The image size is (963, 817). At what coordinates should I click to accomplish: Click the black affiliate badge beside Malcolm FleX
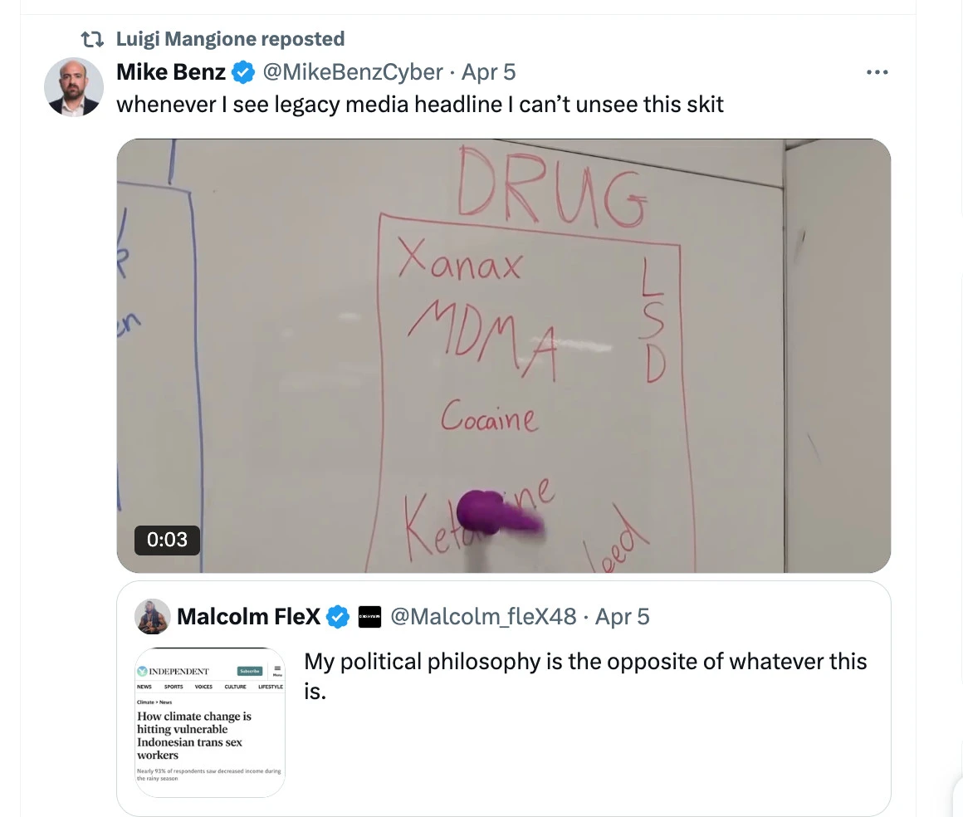(x=369, y=616)
